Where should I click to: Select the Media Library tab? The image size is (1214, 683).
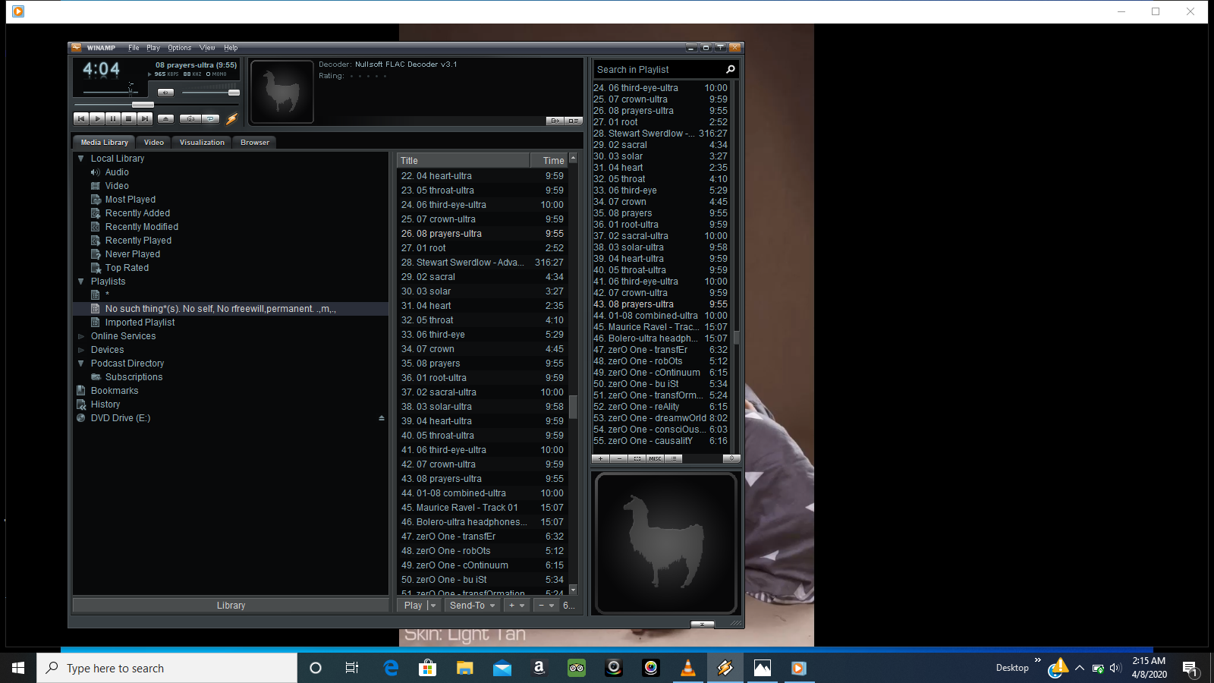point(105,142)
